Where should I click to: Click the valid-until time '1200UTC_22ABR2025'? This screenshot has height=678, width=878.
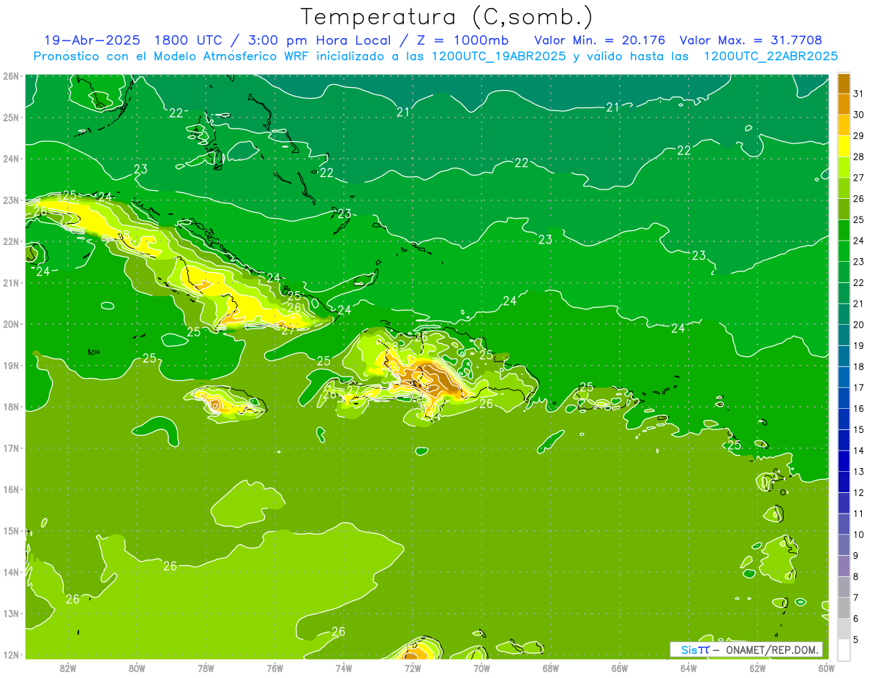[770, 56]
